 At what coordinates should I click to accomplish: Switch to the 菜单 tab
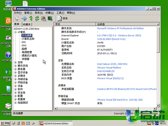point(17,24)
